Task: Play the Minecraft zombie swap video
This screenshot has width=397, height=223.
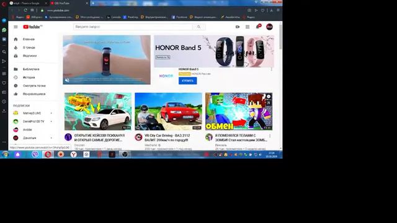Action: 239,111
